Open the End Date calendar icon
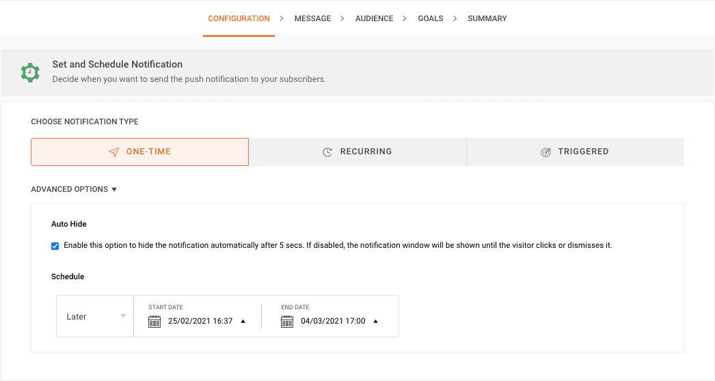This screenshot has height=381, width=715. 287,322
